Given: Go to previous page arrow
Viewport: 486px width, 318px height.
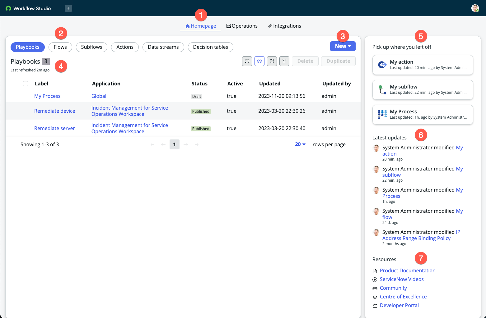Looking at the screenshot, I should 163,144.
